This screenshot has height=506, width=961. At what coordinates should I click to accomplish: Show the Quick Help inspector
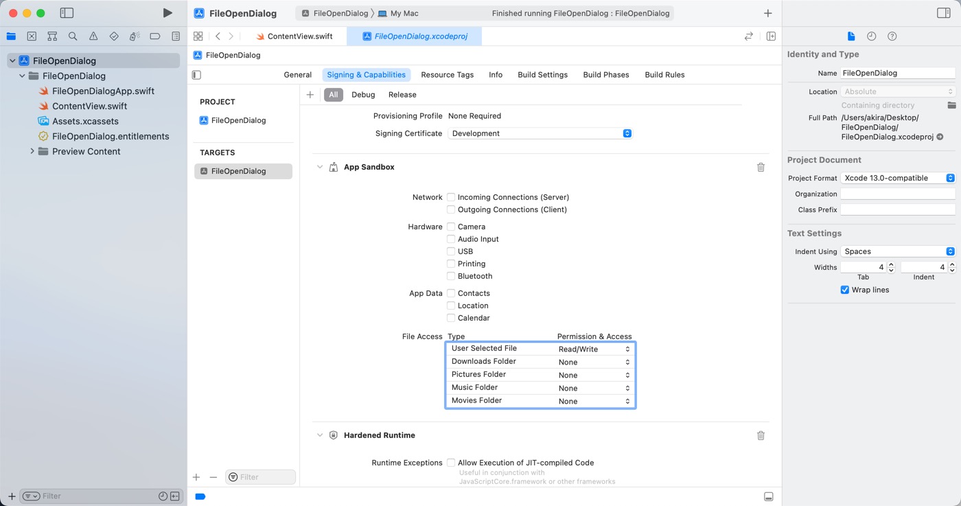(892, 36)
